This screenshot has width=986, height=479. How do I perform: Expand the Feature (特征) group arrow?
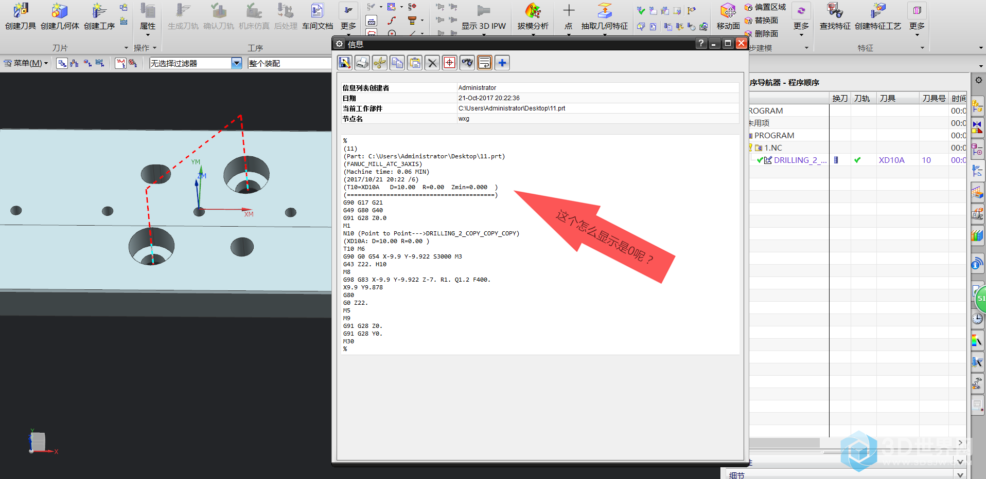point(922,48)
